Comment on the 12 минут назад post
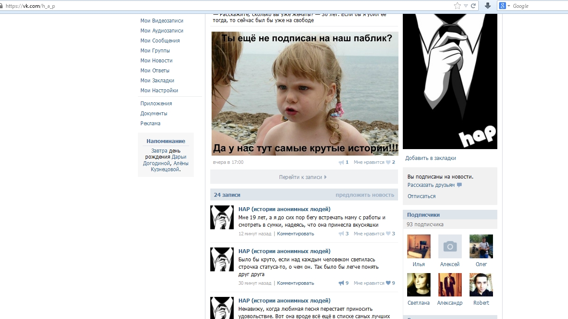Image resolution: width=568 pixels, height=319 pixels. [x=295, y=234]
